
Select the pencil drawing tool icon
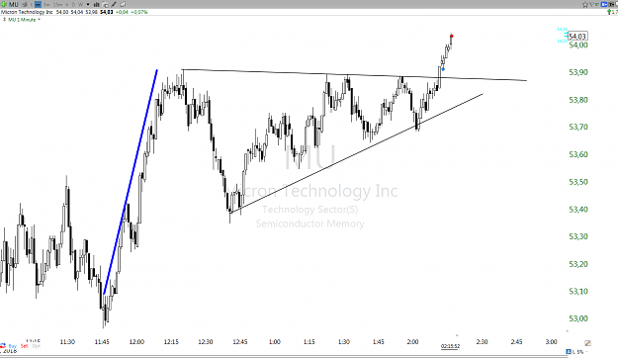point(113,4)
